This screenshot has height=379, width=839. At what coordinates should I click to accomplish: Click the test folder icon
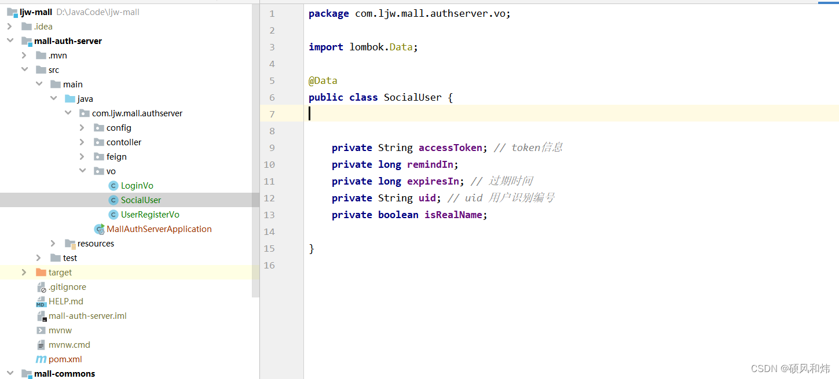click(x=56, y=257)
